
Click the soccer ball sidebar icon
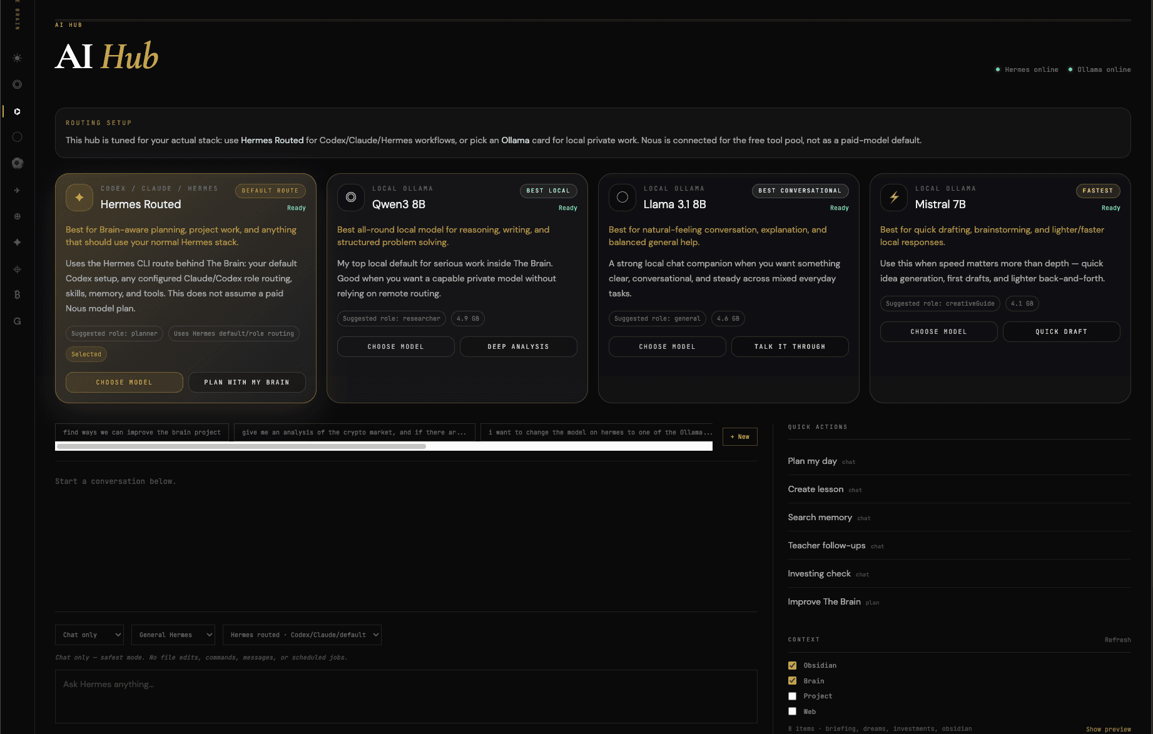pos(18,163)
